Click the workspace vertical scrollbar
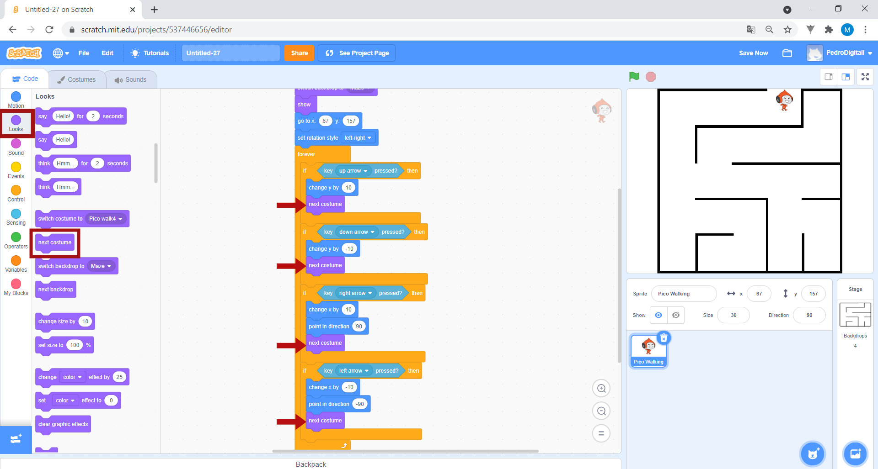The image size is (878, 469). (x=619, y=276)
